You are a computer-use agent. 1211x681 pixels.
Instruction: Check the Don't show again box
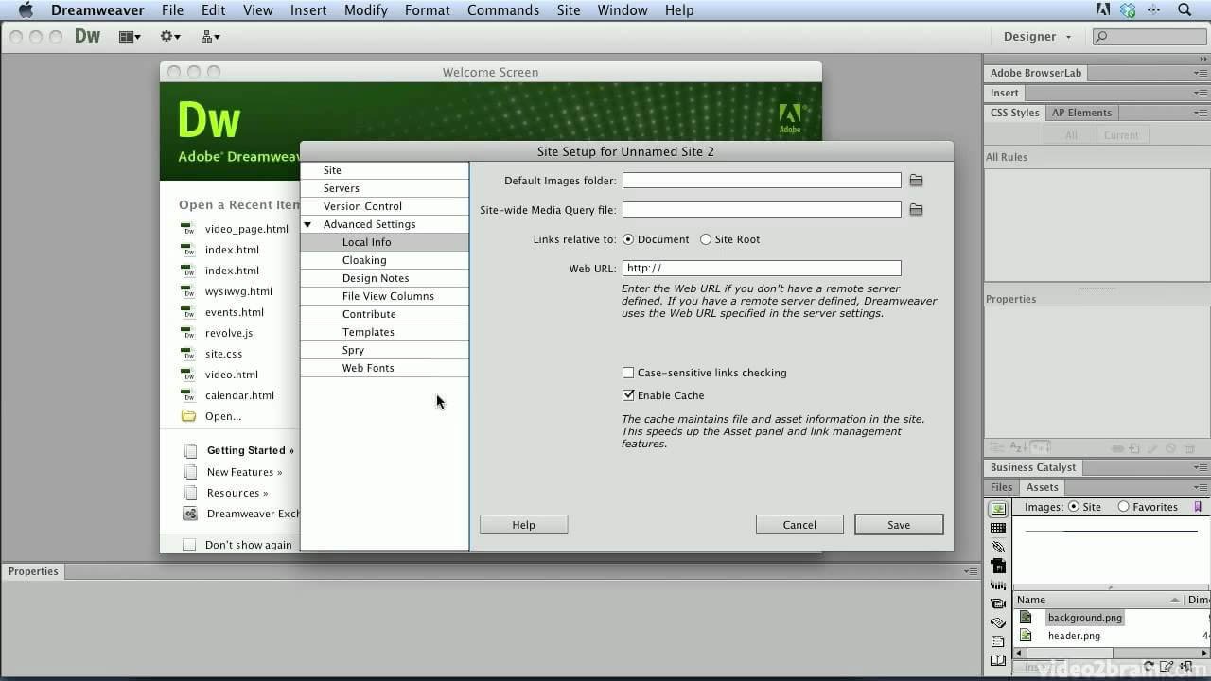(x=189, y=545)
